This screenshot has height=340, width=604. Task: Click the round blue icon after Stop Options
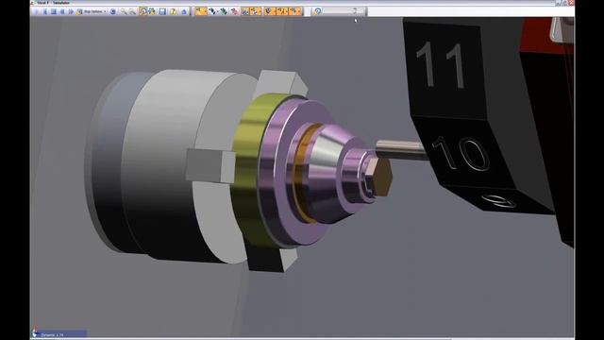click(113, 11)
